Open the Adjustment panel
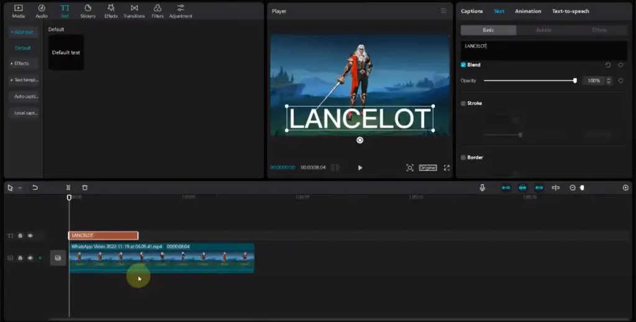 [x=181, y=11]
